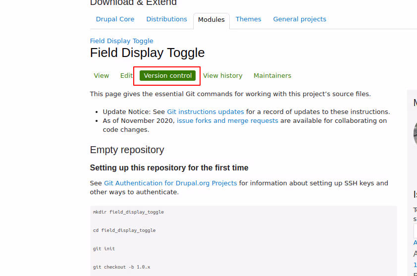Click the 'git checkout -b 1.0.x' command
Screen dimensions: 417x276
pyautogui.click(x=121, y=267)
